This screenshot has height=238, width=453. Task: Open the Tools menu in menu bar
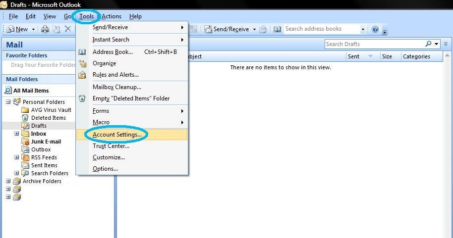click(x=86, y=16)
